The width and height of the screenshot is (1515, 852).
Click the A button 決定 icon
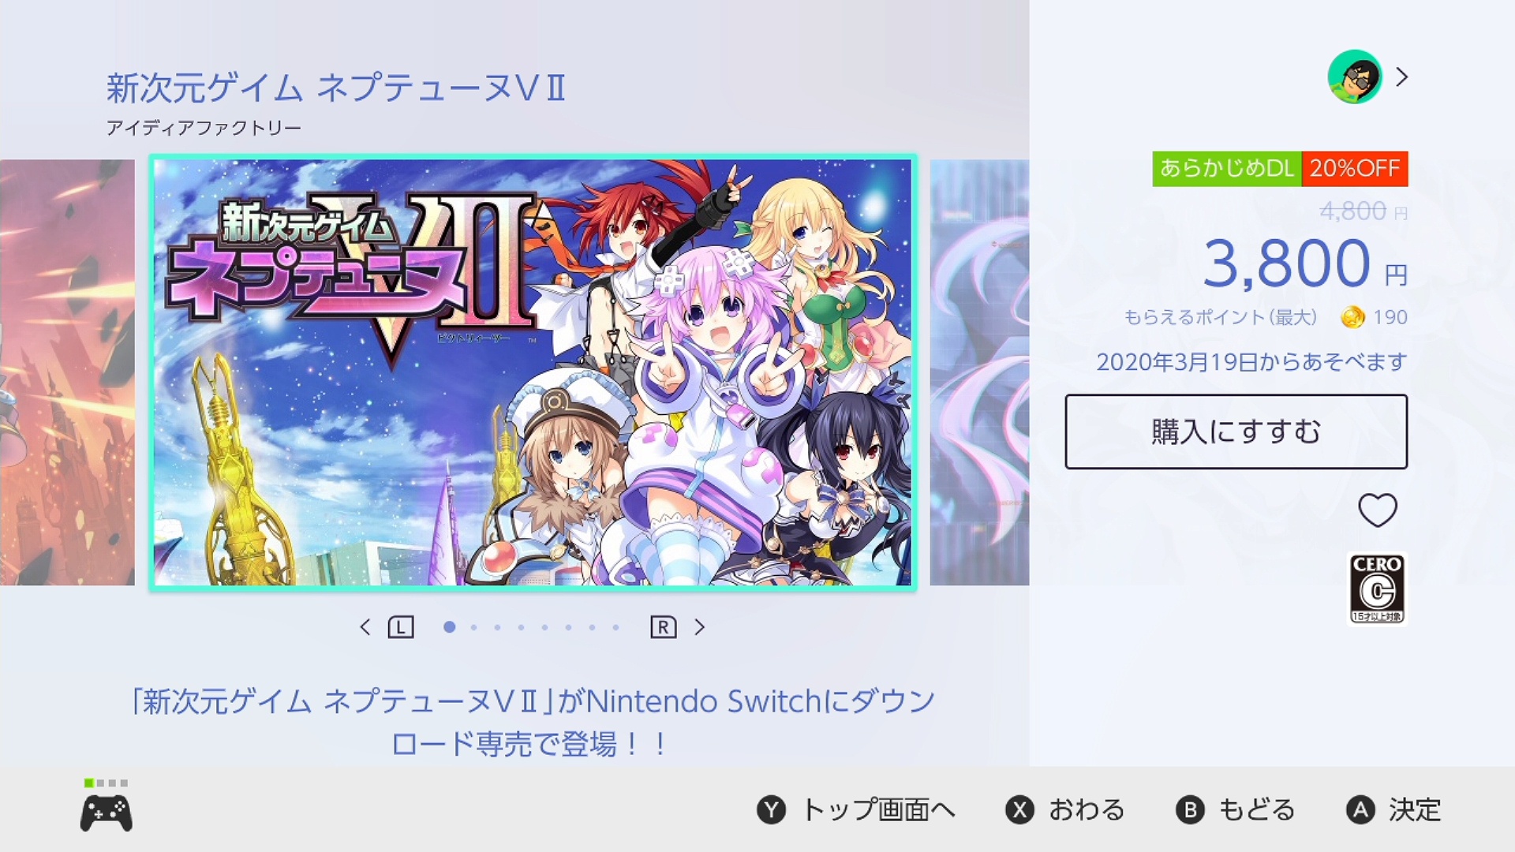point(1360,810)
